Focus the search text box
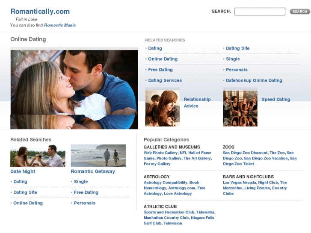Image resolution: width=311 pixels, height=233 pixels. click(260, 12)
